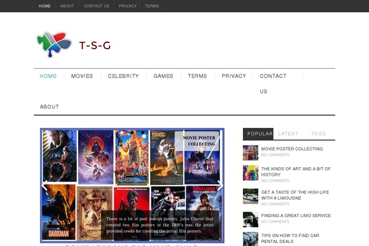The width and height of the screenshot is (369, 246).
Task: Select Games in main navigation
Action: pos(164,76)
